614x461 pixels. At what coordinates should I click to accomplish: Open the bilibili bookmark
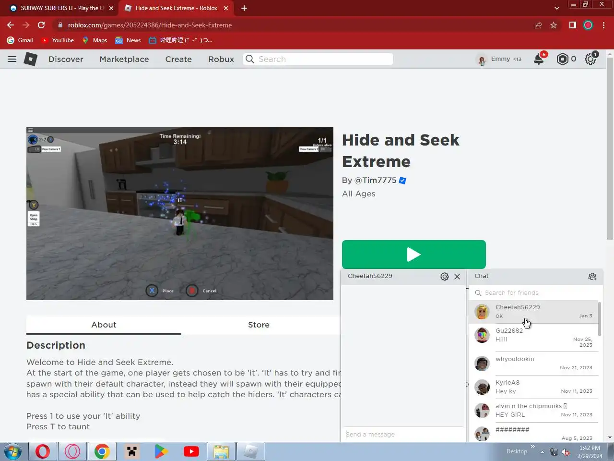click(180, 40)
